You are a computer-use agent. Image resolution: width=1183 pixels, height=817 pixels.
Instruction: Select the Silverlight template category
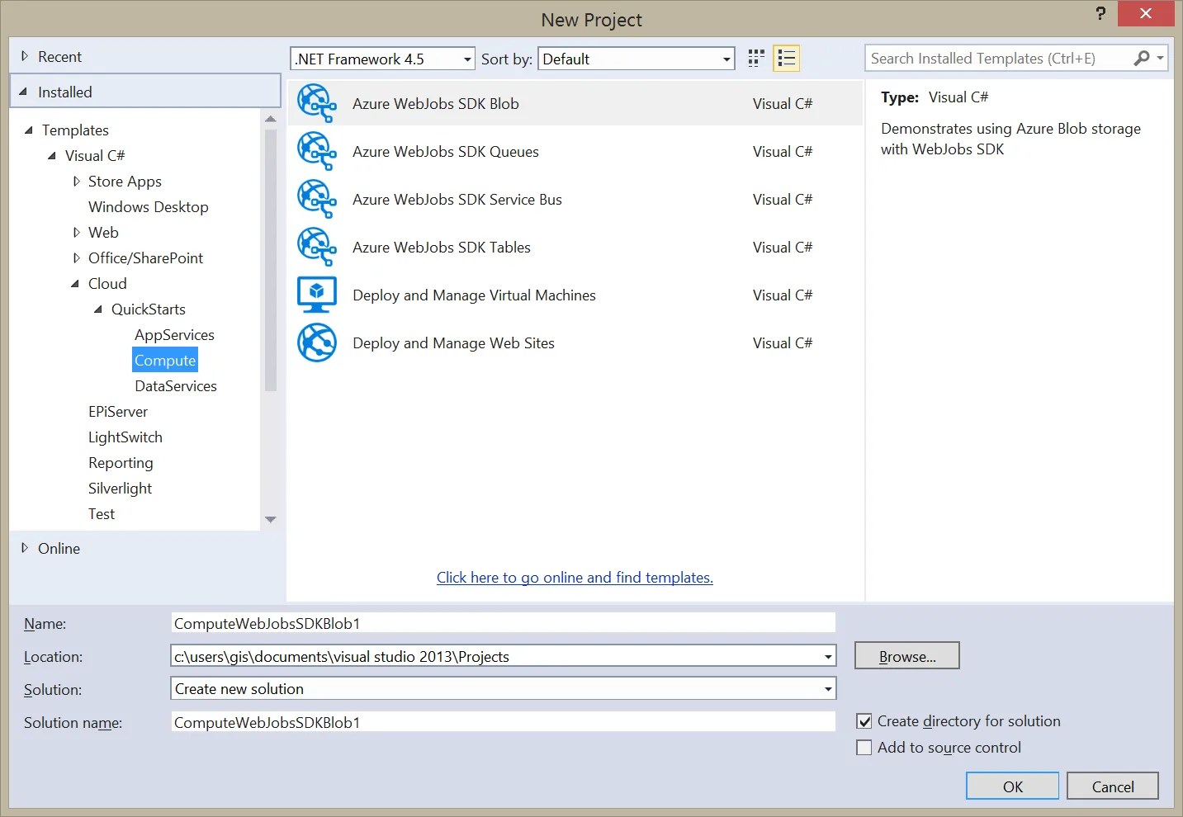coord(120,488)
